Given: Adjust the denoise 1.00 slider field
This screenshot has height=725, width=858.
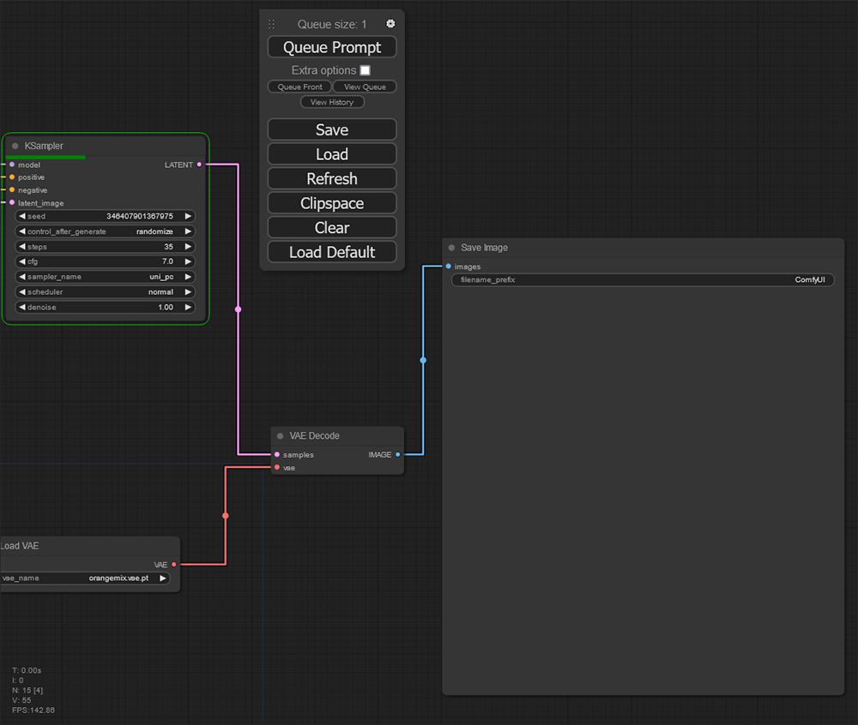Looking at the screenshot, I should 105,307.
